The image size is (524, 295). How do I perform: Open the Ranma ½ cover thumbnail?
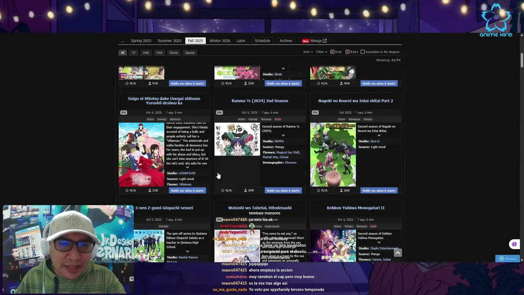[237, 139]
